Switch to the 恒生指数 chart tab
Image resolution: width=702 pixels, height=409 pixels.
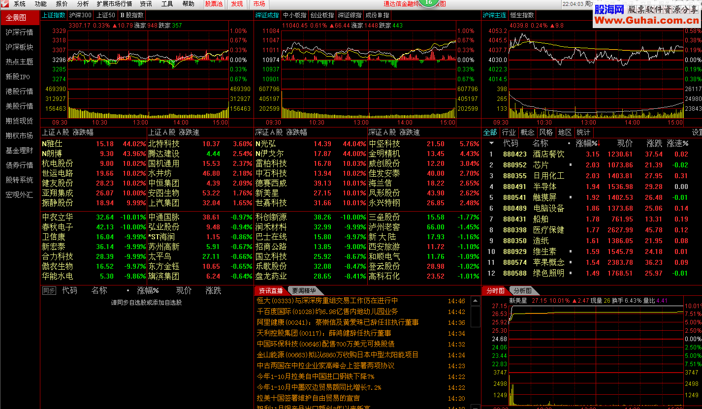point(522,15)
